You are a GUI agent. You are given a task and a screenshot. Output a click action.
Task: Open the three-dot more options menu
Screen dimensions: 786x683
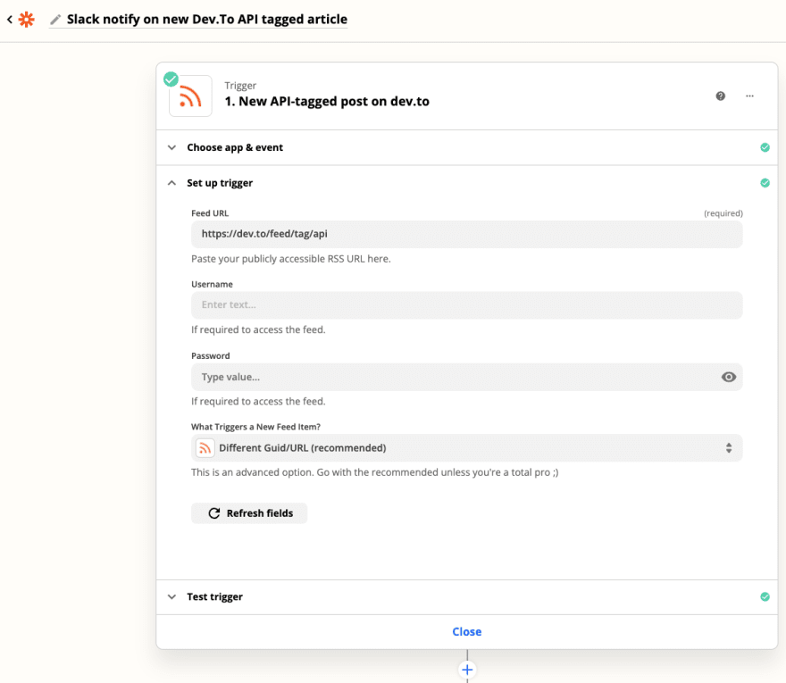click(x=749, y=96)
